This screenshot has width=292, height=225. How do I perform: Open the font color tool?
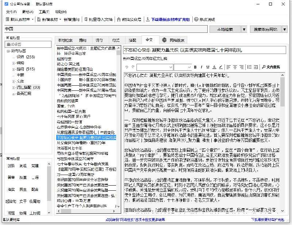click(x=214, y=67)
